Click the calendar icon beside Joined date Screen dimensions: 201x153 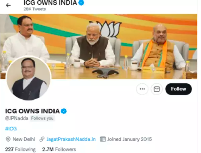103,139
